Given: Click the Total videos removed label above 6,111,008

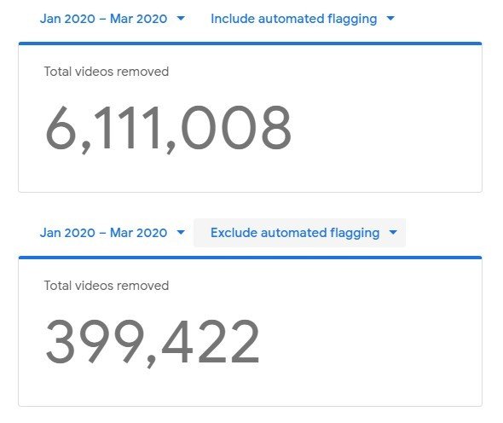Looking at the screenshot, I should tap(107, 72).
